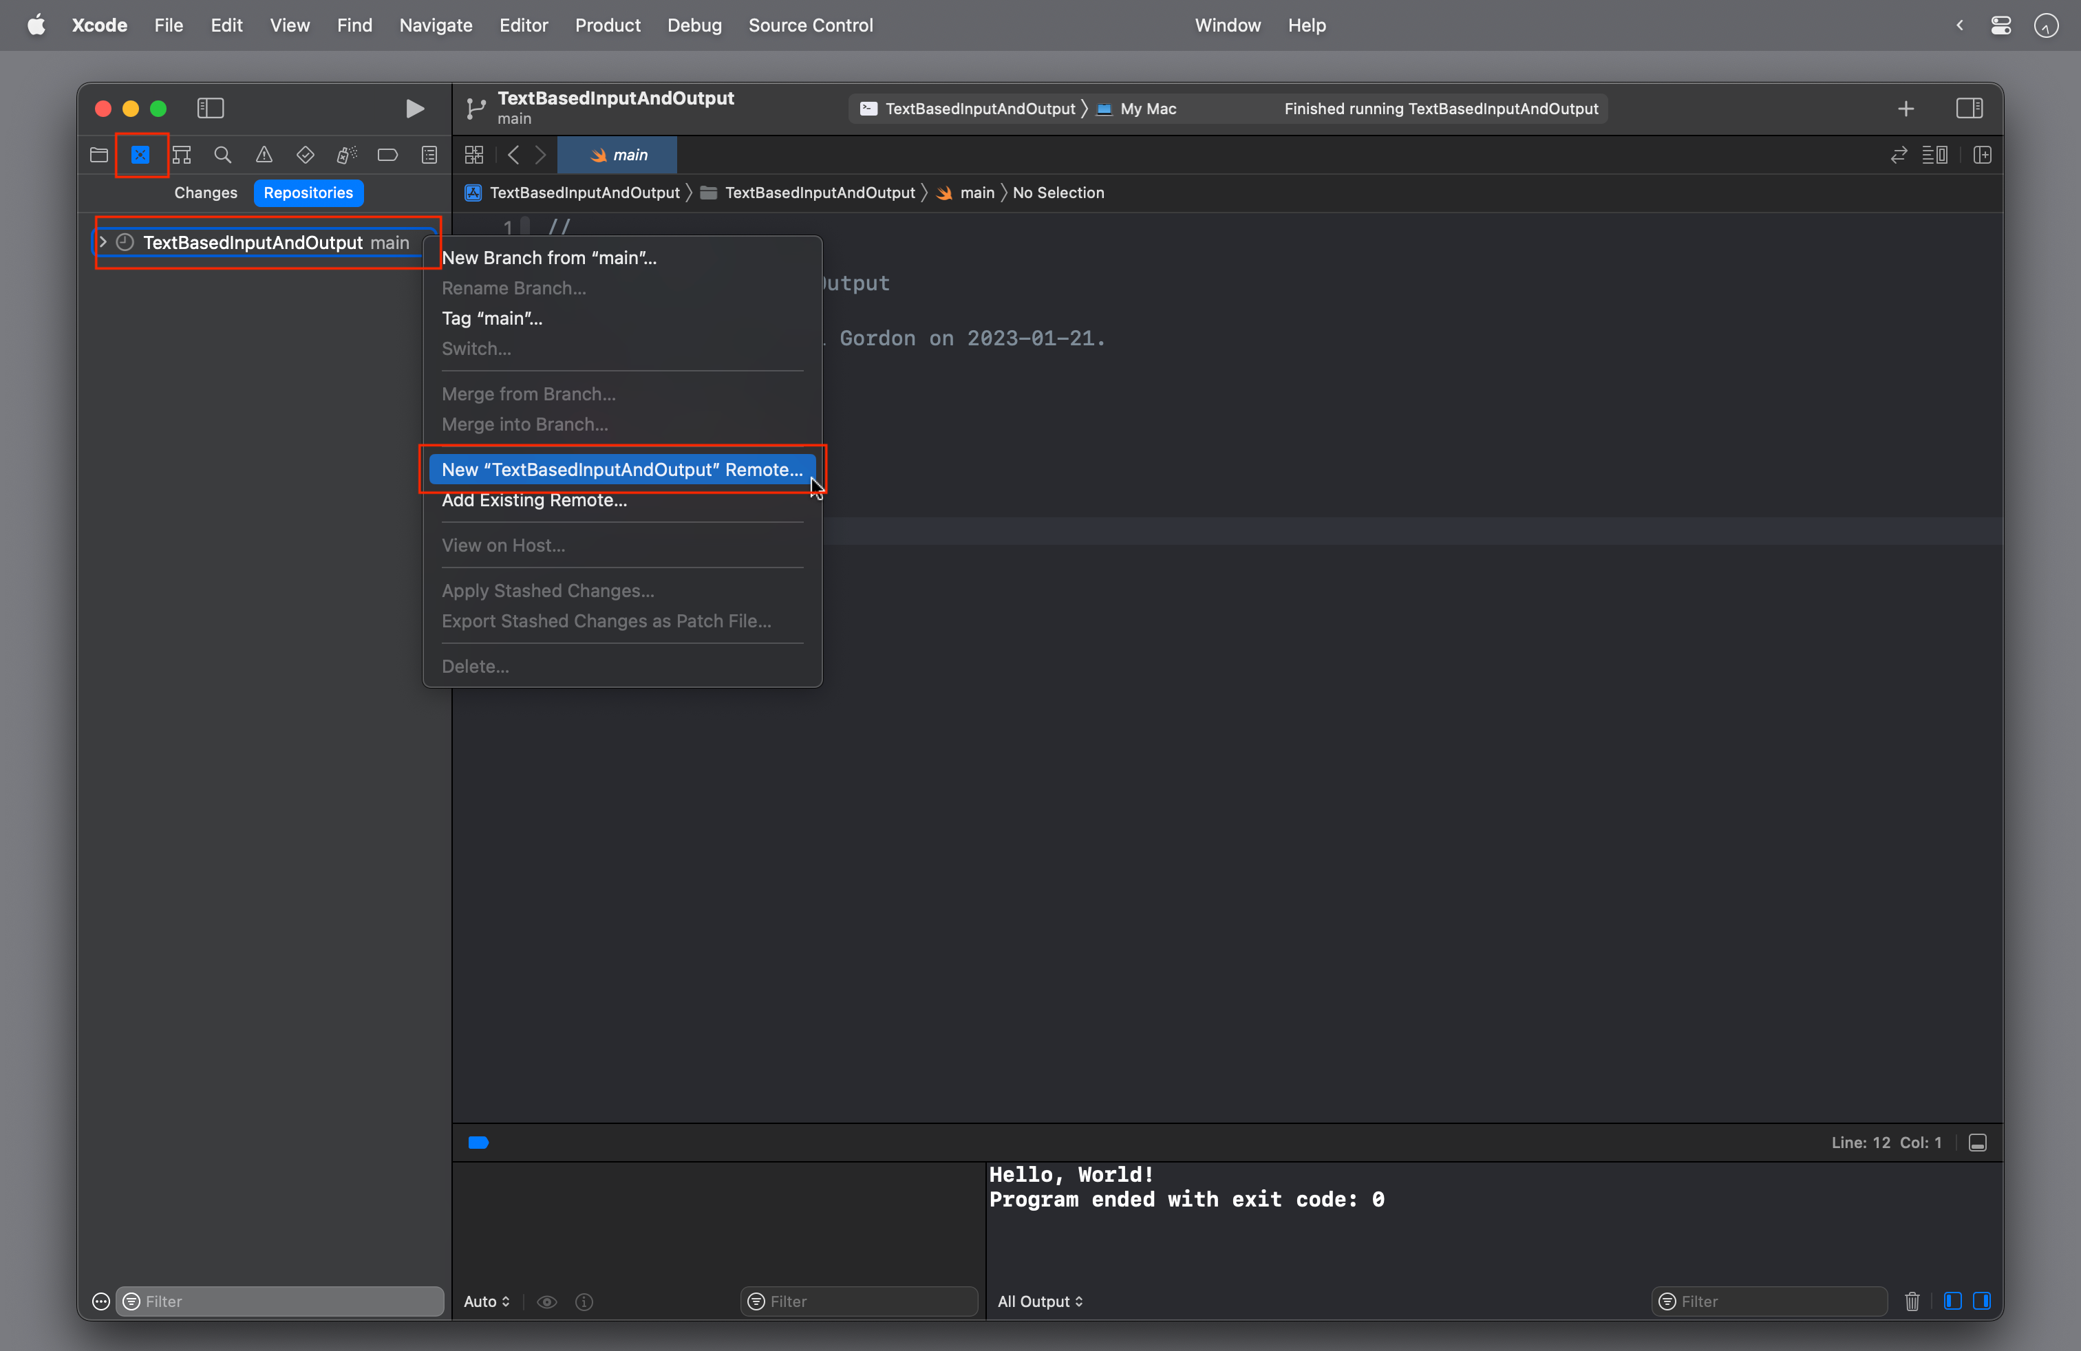Open the Report navigator icon
The image size is (2081, 1351).
(x=429, y=155)
